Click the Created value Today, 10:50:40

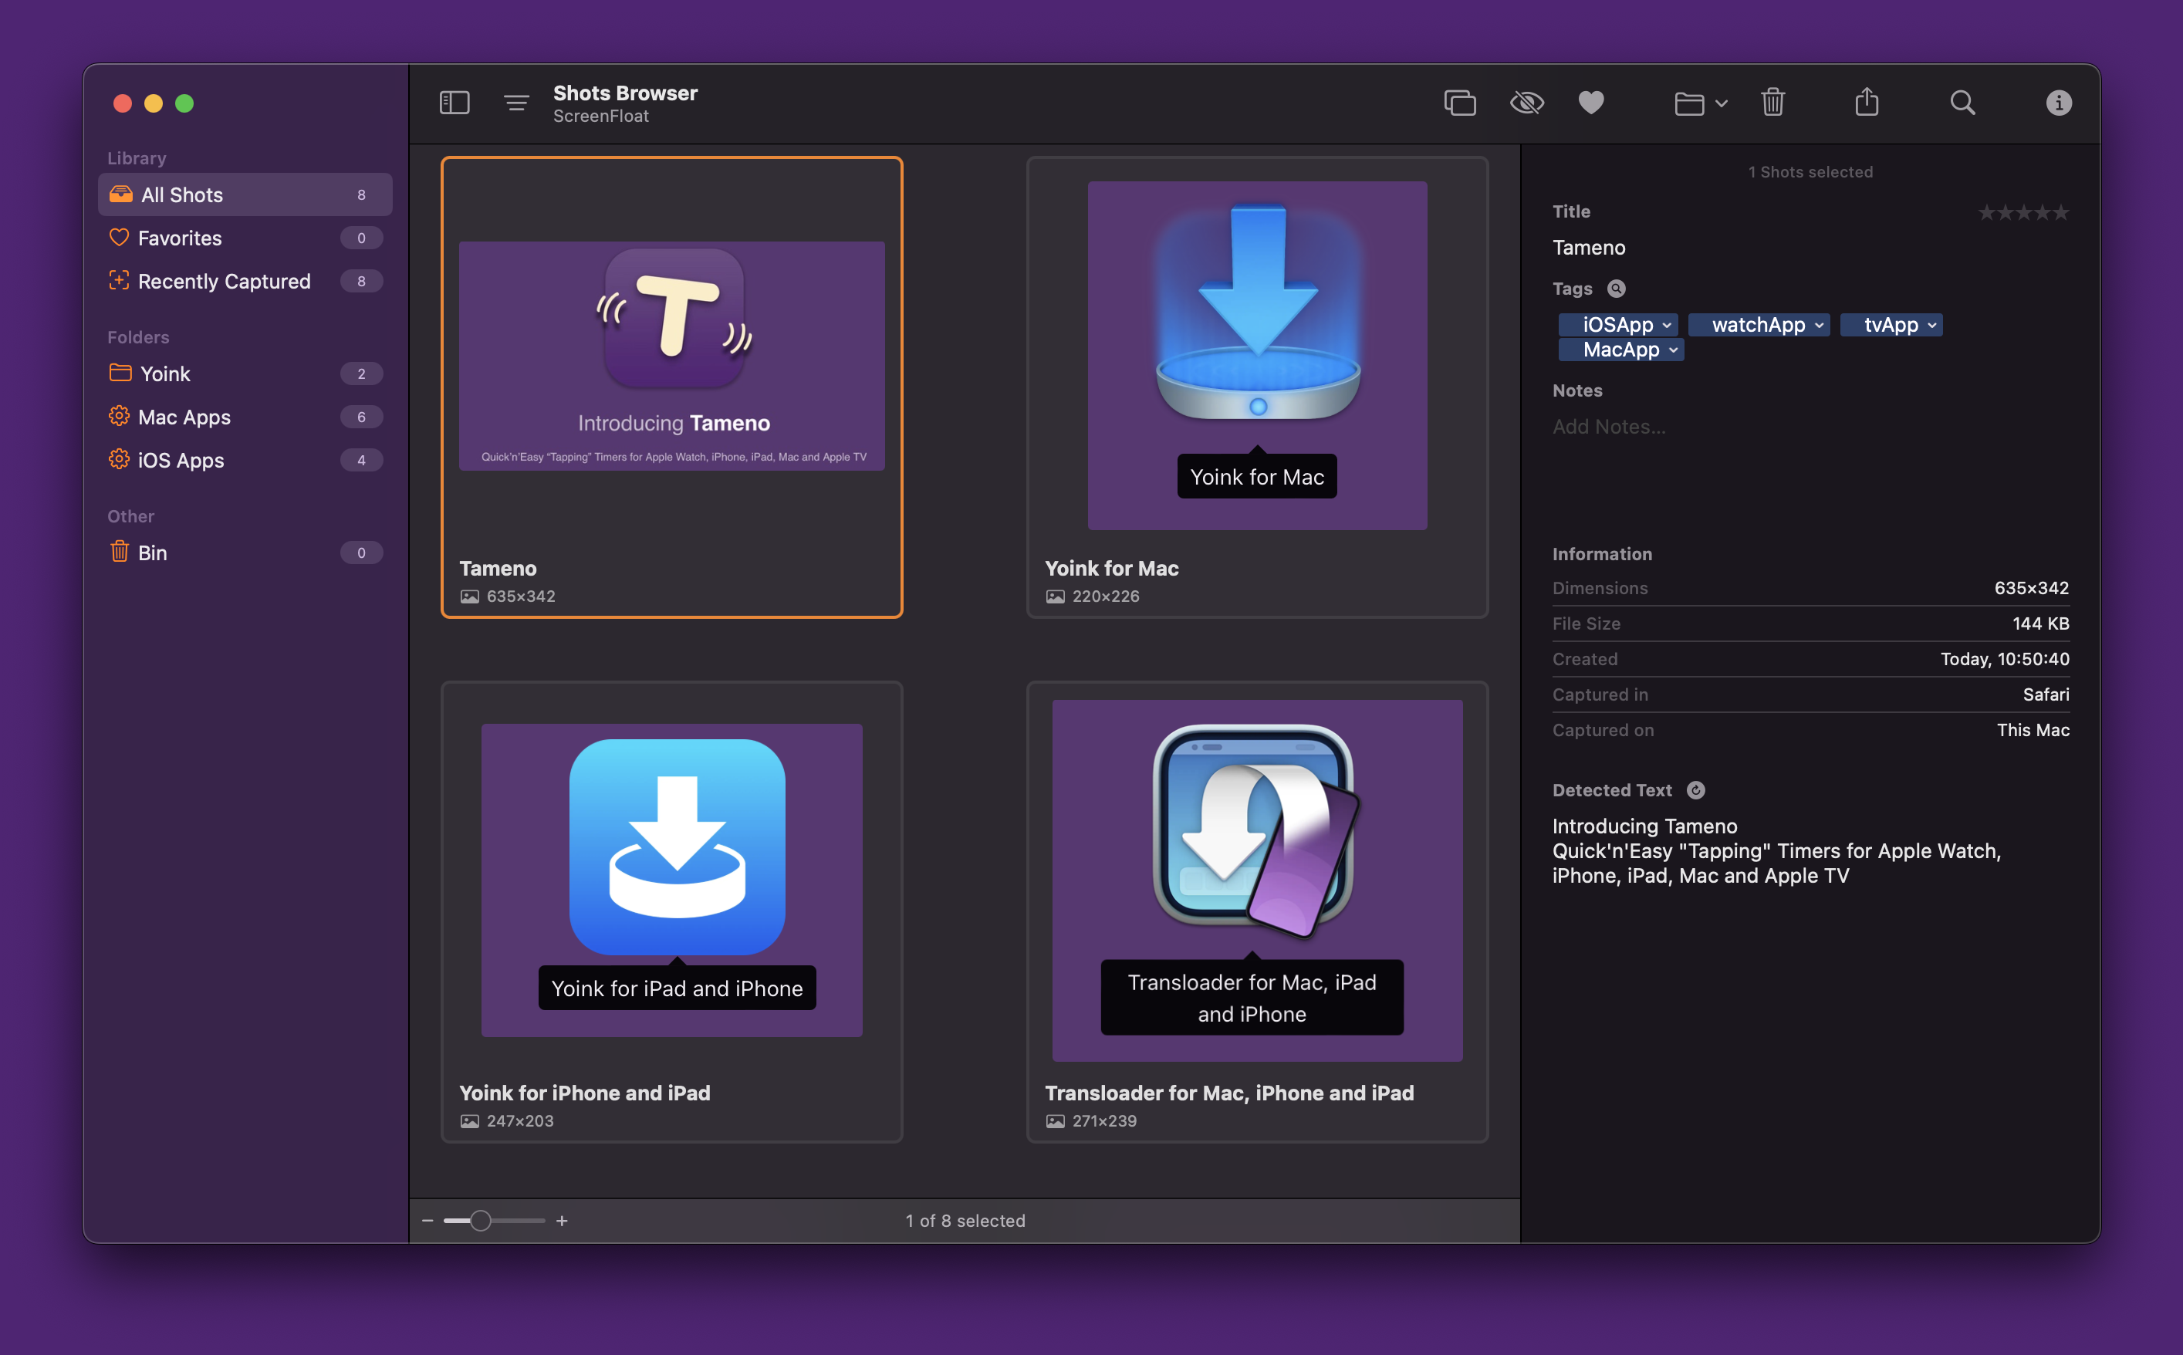click(2005, 659)
